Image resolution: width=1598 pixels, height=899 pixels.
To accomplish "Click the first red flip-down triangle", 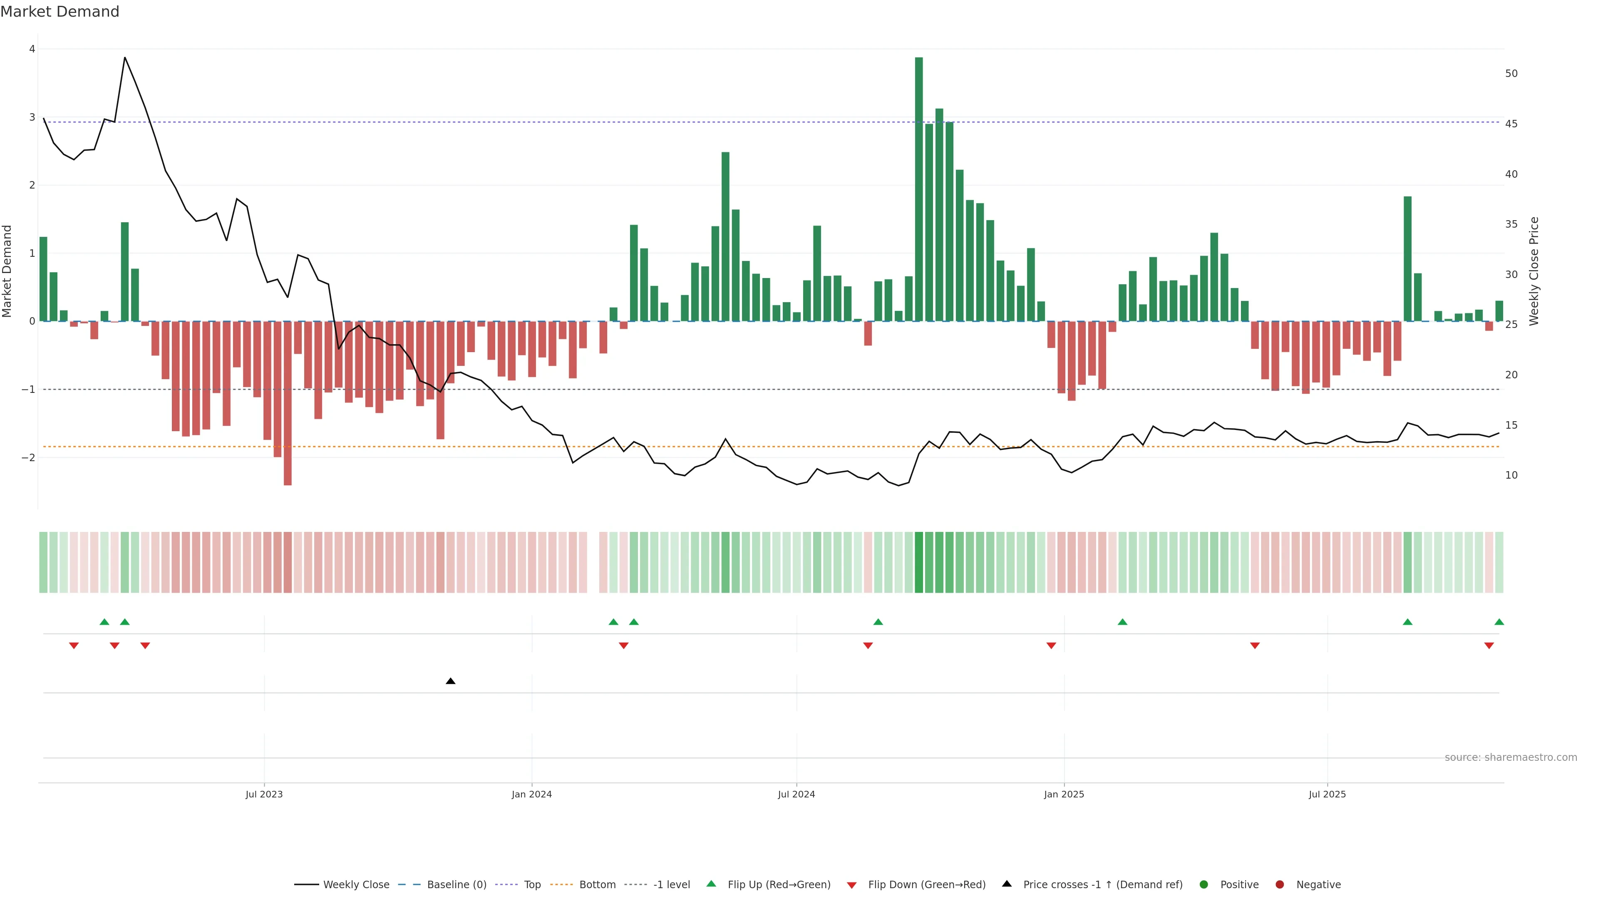I will pyautogui.click(x=74, y=646).
